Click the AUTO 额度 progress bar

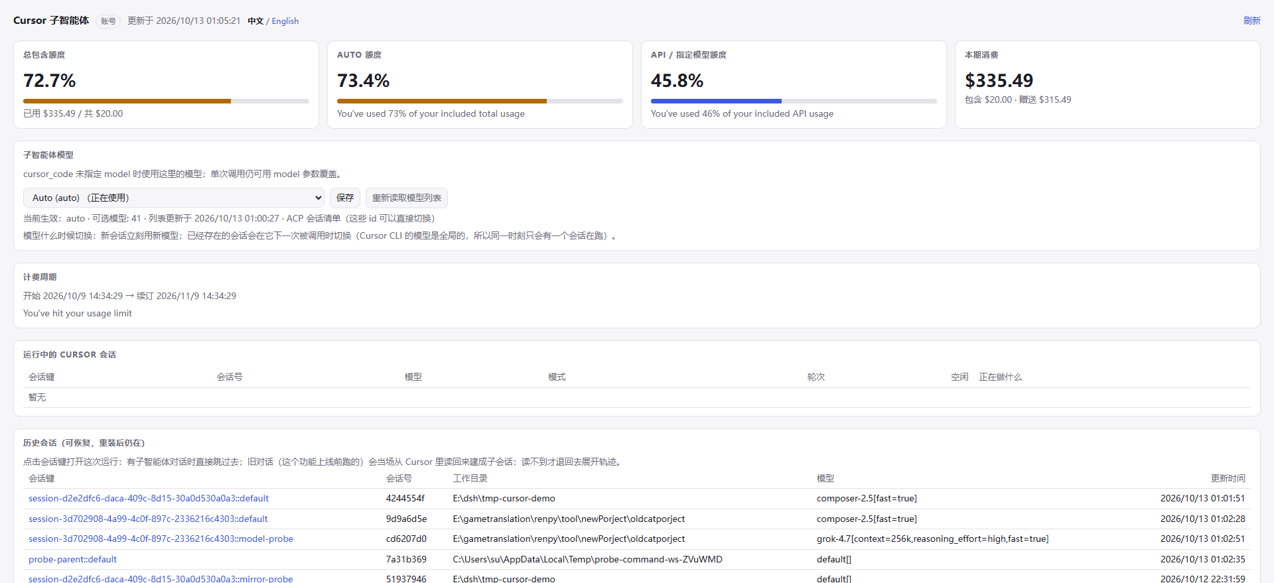tap(480, 101)
